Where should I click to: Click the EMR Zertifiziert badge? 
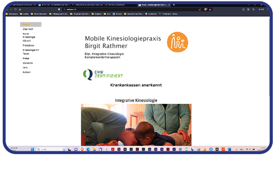tap(103, 74)
